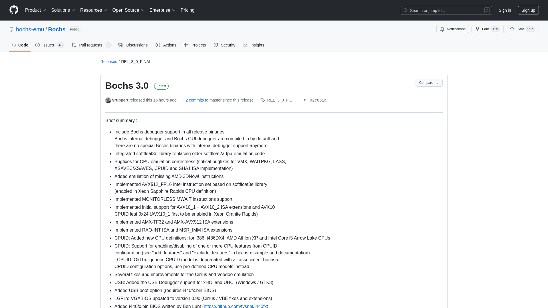Expand the Solutions menu
Screen dimensions: 548x308
pyautogui.click(x=63, y=10)
